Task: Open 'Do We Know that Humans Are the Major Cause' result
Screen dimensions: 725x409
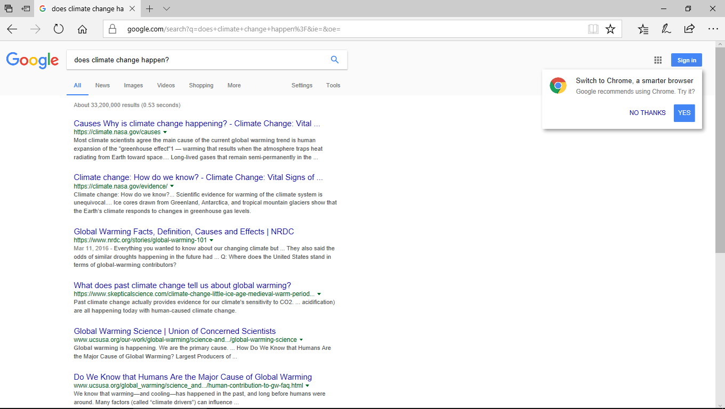Action: [x=193, y=377]
